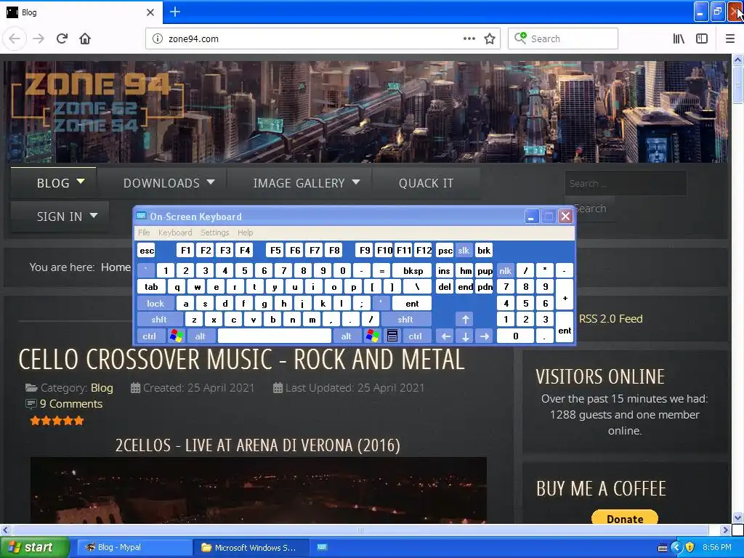The image size is (744, 558).
Task: Open the RSS 2.0 Feed link
Action: pos(610,318)
